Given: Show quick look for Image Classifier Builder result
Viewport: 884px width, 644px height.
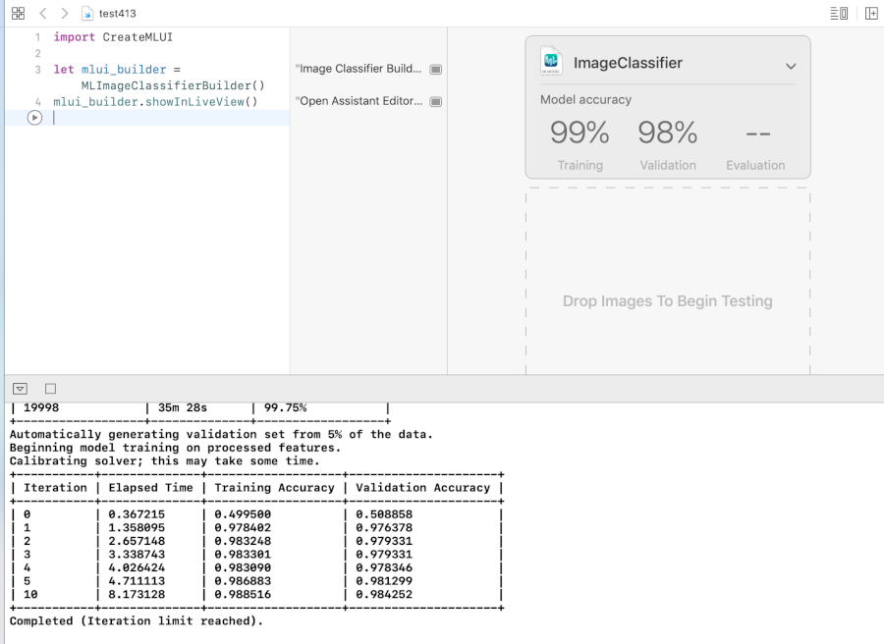Looking at the screenshot, I should pos(436,70).
